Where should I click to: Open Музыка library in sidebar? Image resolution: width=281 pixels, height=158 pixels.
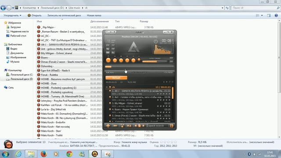13,61
